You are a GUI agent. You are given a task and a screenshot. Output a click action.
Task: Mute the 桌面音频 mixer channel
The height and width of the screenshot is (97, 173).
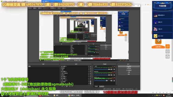112,75
